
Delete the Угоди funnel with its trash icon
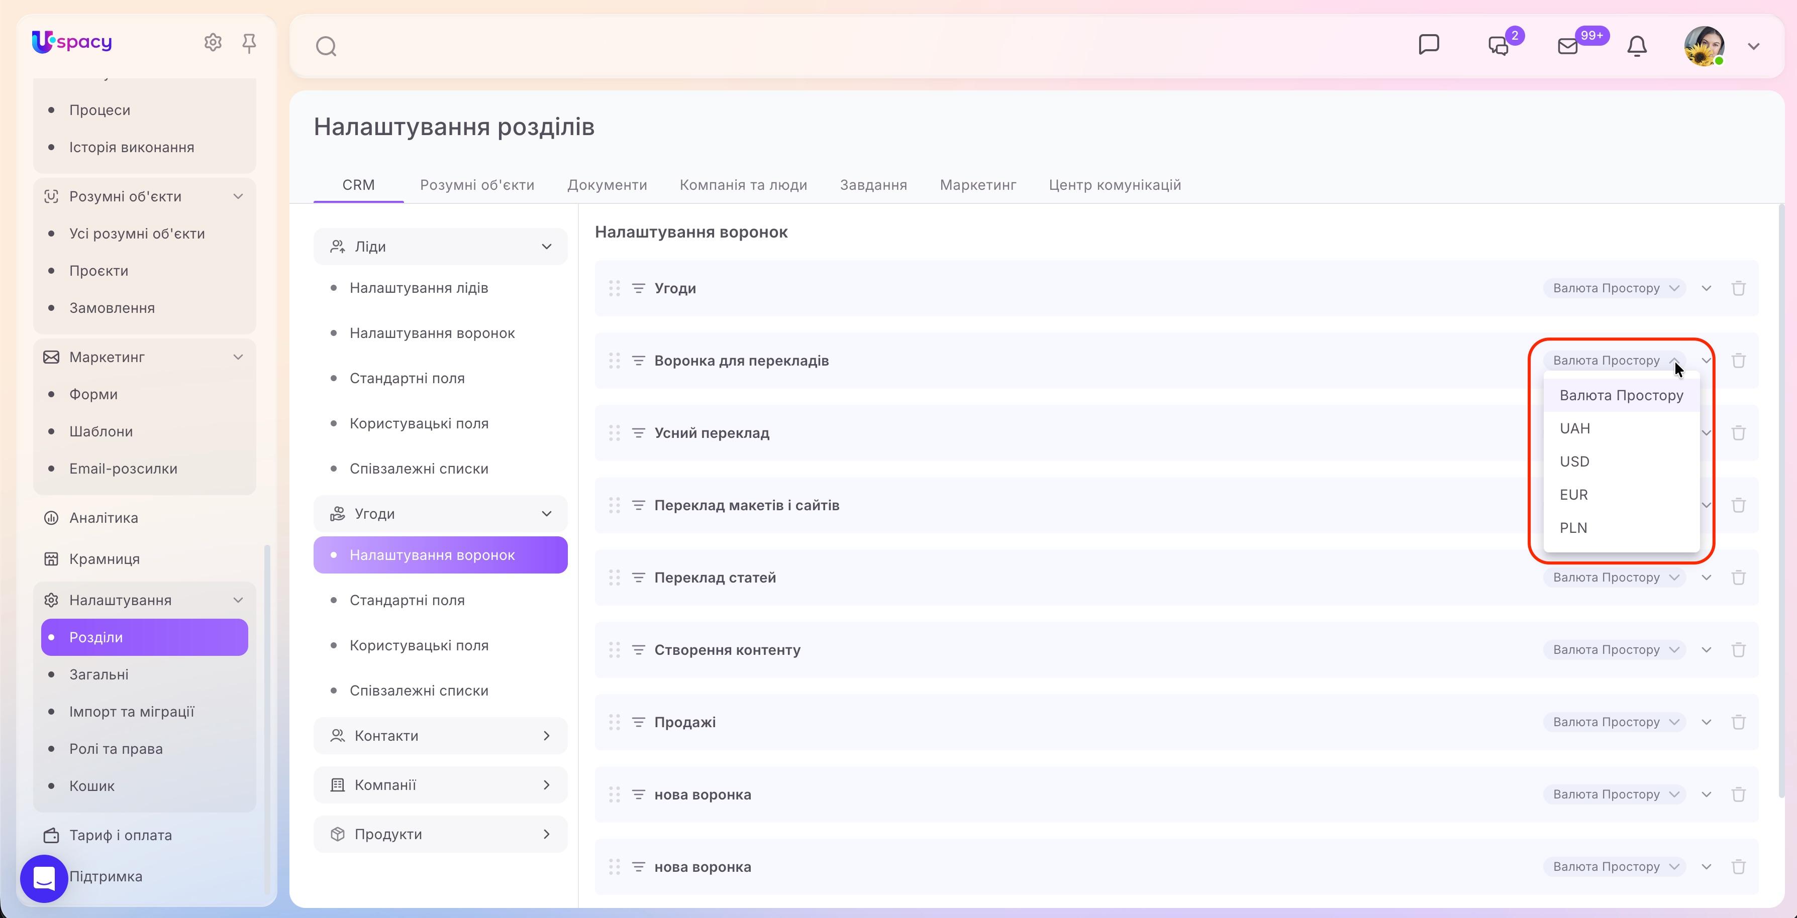[1738, 288]
